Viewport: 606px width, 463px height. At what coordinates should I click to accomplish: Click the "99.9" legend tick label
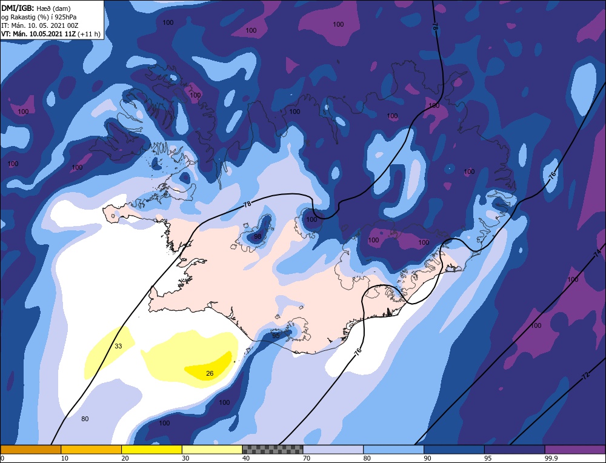(551, 458)
